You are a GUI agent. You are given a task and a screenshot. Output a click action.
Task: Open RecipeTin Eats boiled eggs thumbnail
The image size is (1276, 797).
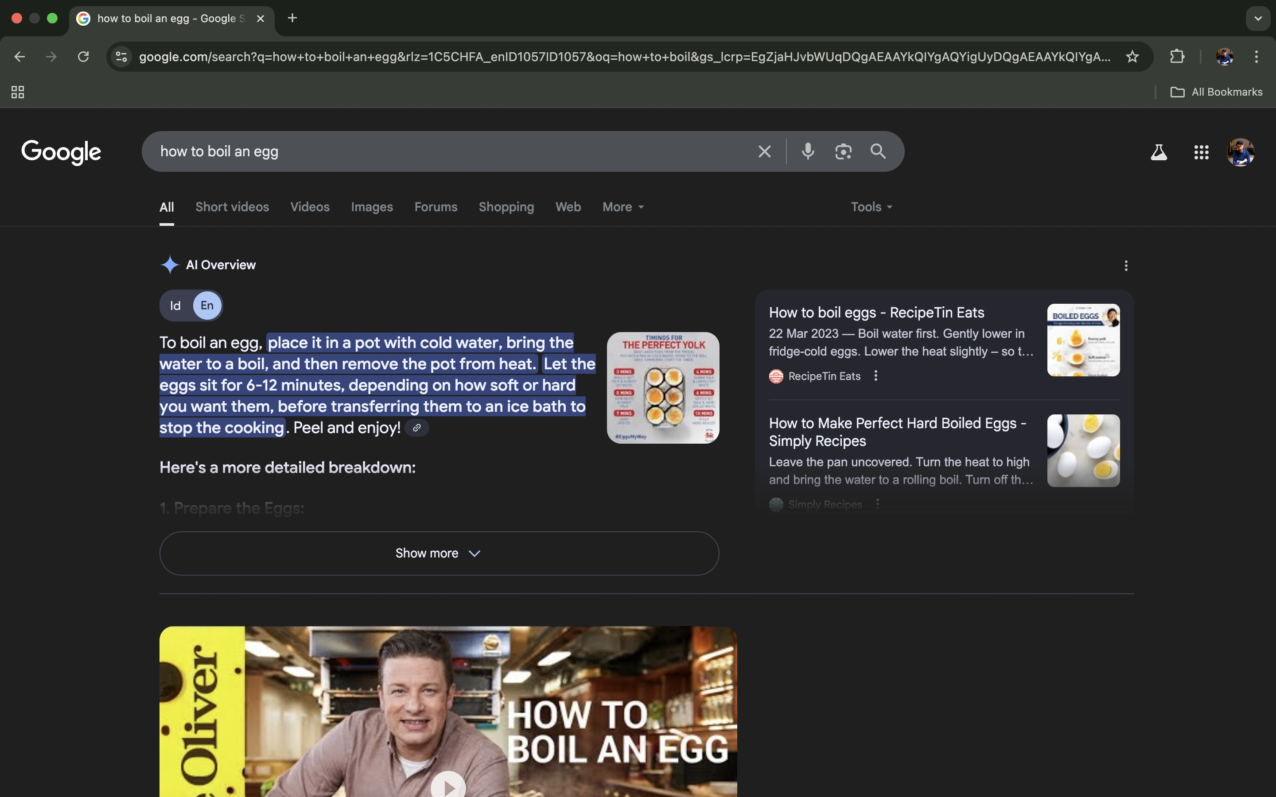coord(1083,340)
